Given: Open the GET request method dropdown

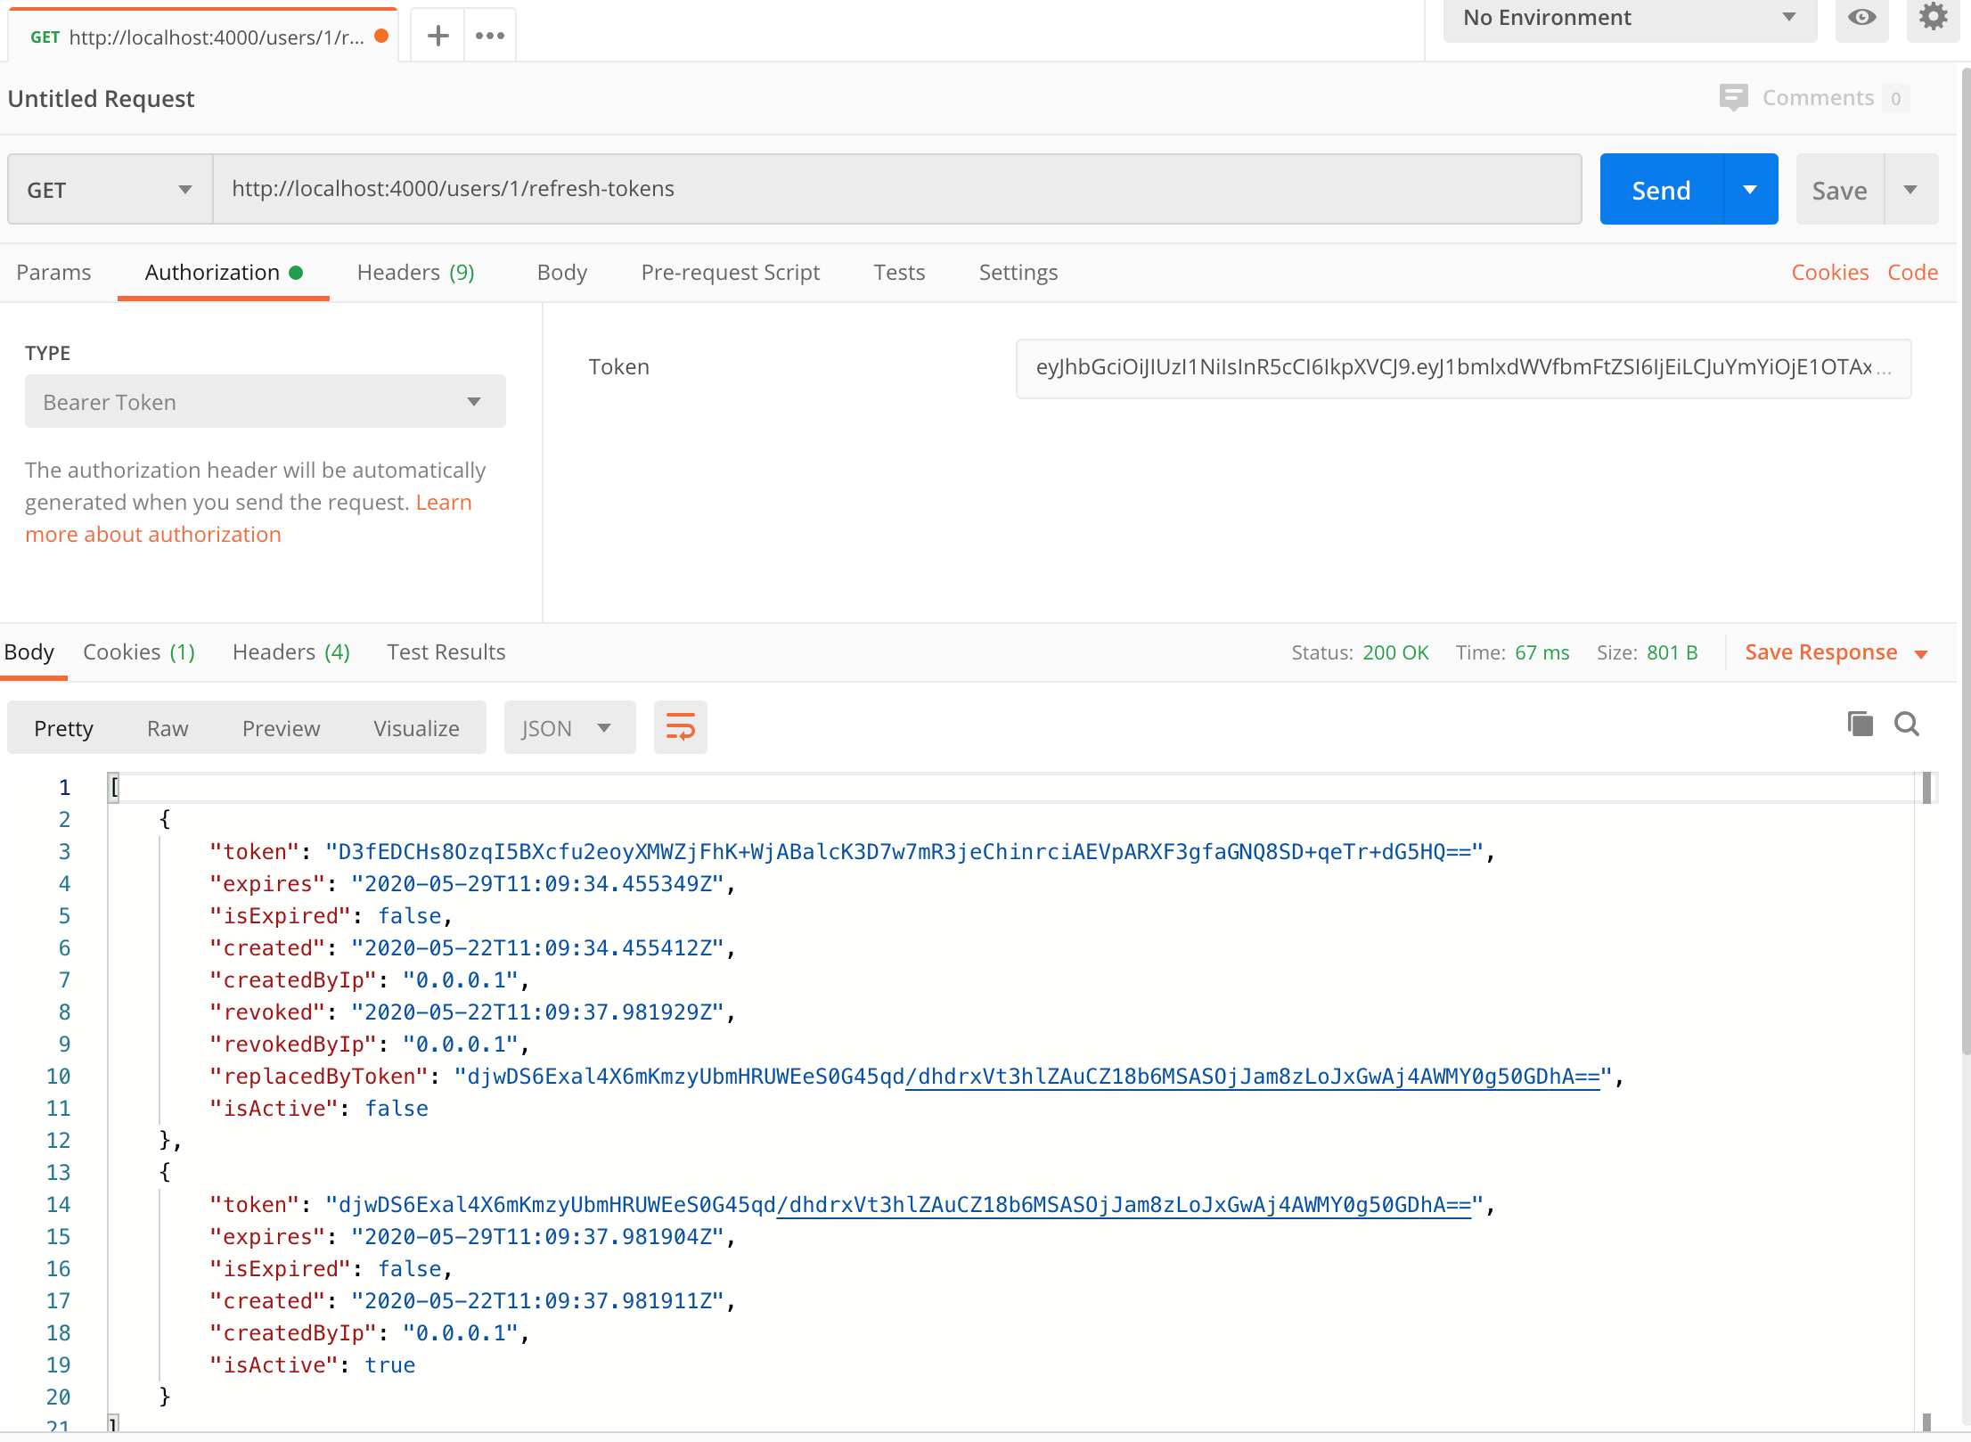Looking at the screenshot, I should point(105,188).
